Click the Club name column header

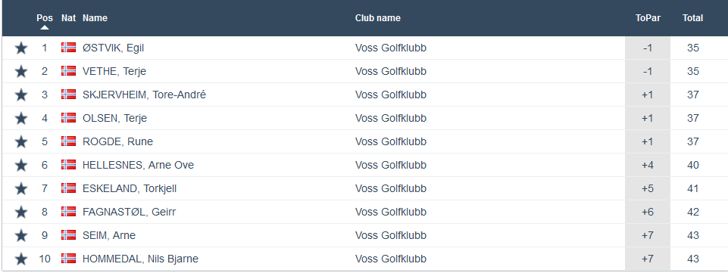378,18
